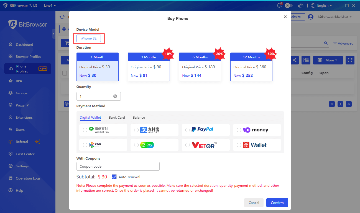
Task: Click the search magnifier icon
Action: click(326, 43)
